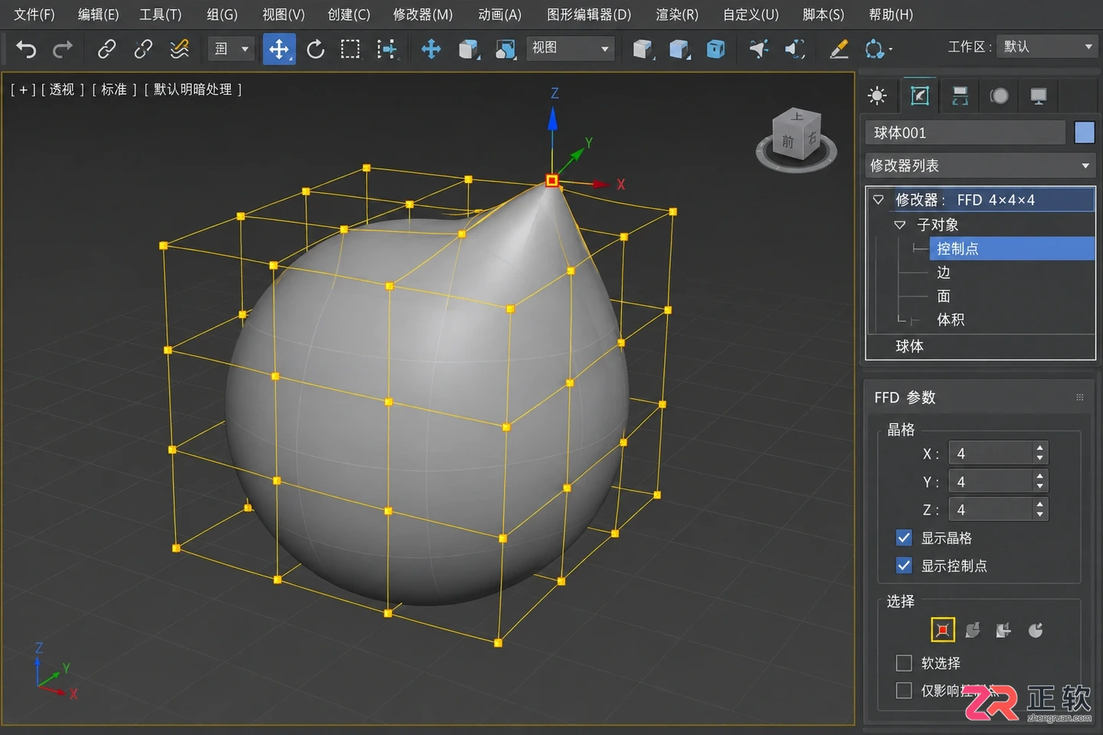Click the [默认明暗处理] viewport shading label
This screenshot has width=1103, height=735.
[193, 90]
